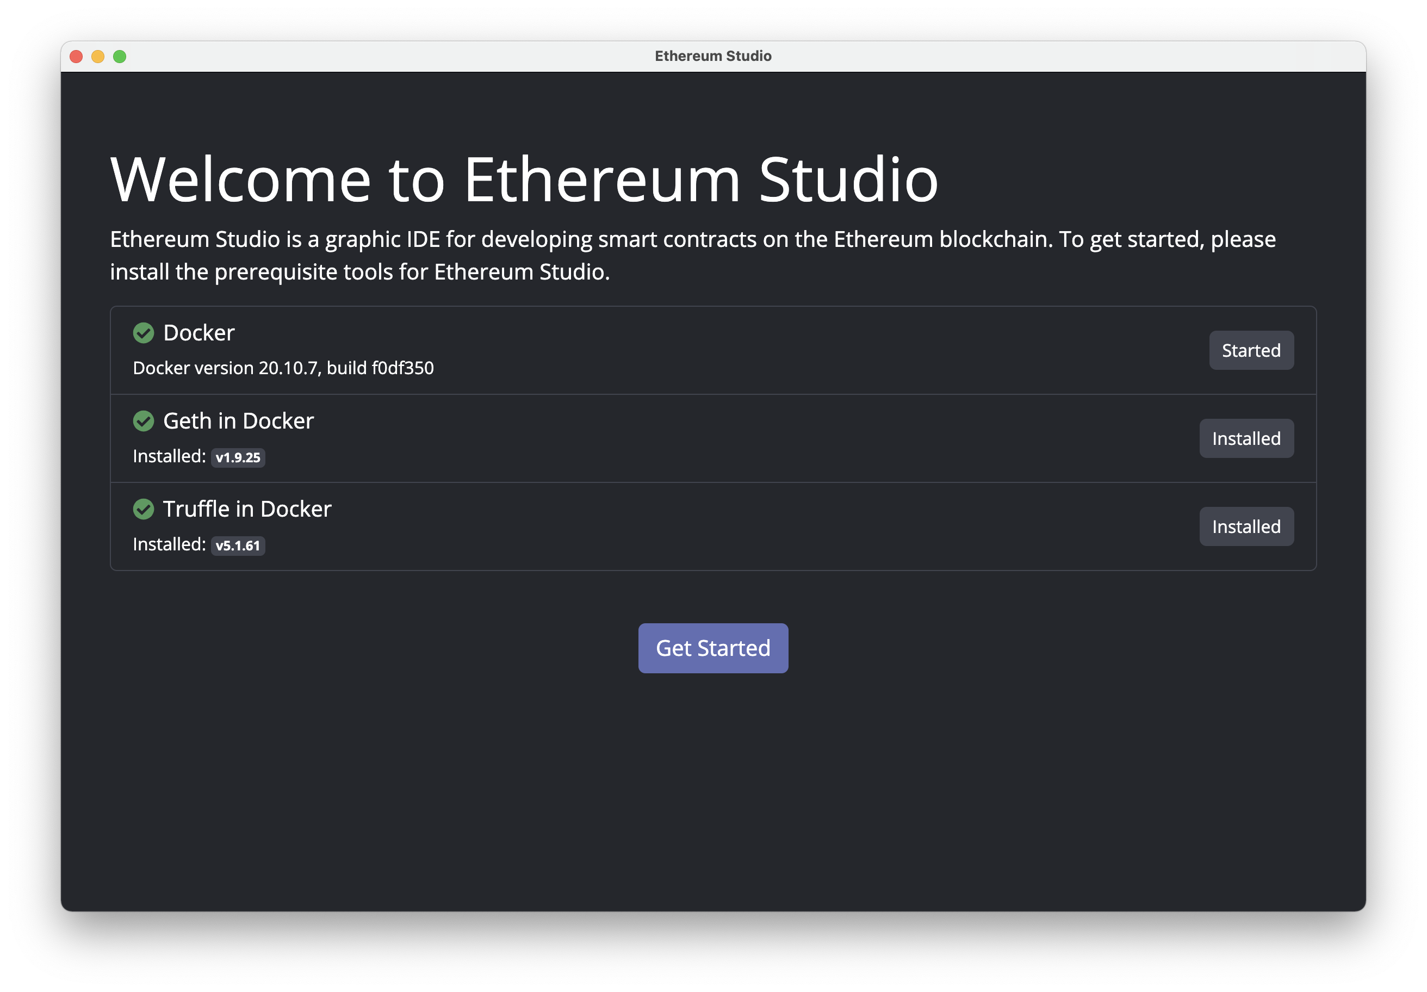Close the Ethereum Studio window
1427x992 pixels.
click(x=77, y=57)
